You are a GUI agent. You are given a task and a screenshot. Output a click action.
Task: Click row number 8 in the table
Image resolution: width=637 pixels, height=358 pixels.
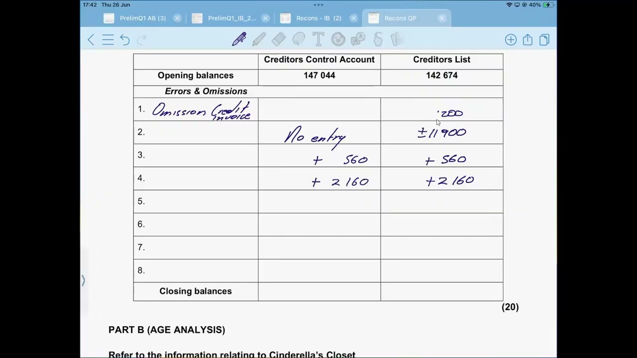[141, 270]
